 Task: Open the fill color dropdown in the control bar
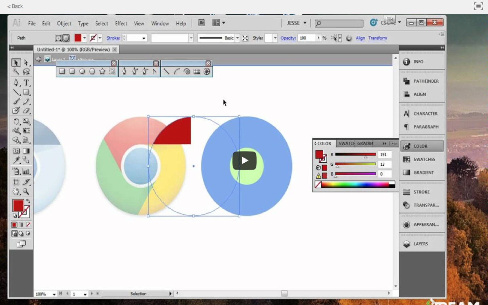coord(85,38)
